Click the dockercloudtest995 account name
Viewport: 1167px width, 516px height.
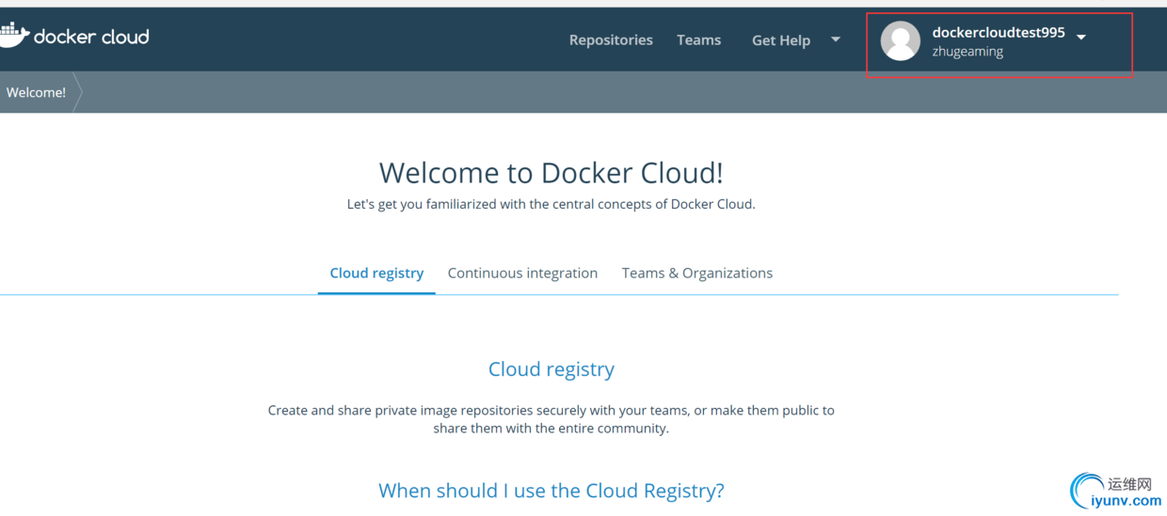tap(999, 32)
